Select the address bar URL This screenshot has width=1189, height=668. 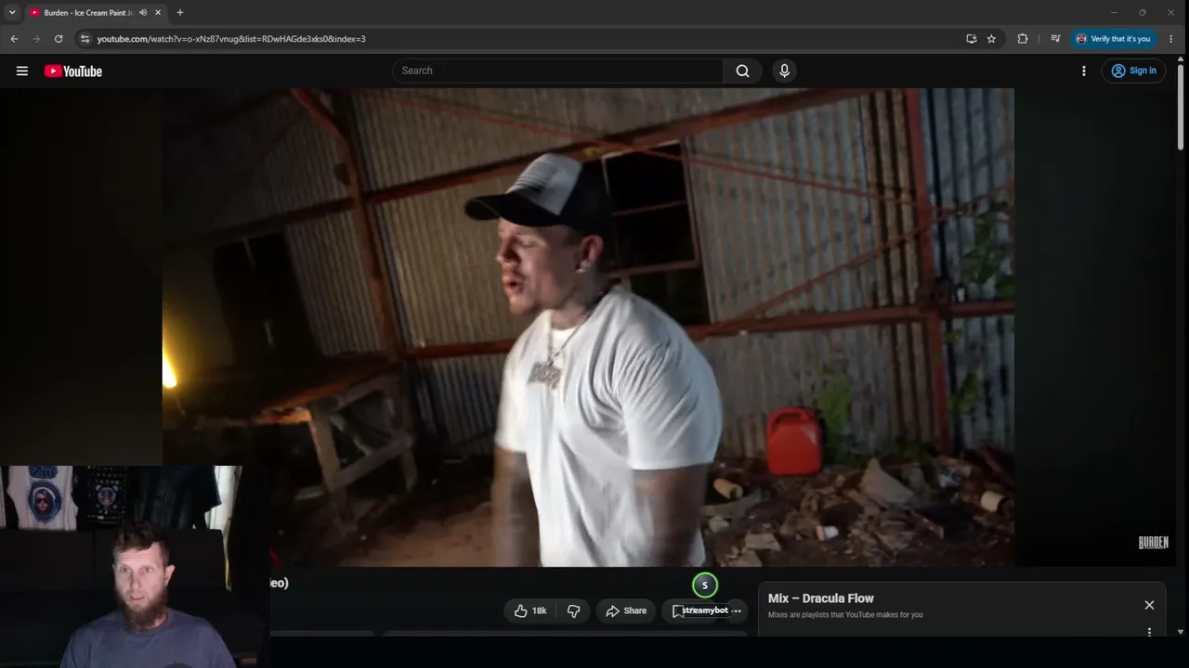point(231,39)
